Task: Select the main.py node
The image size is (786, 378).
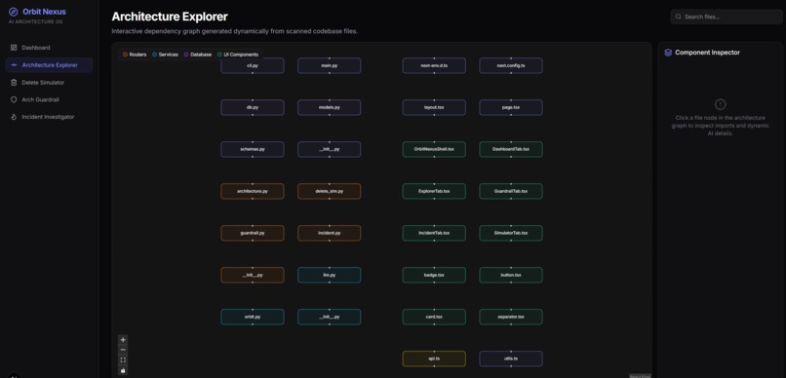Action: (329, 65)
